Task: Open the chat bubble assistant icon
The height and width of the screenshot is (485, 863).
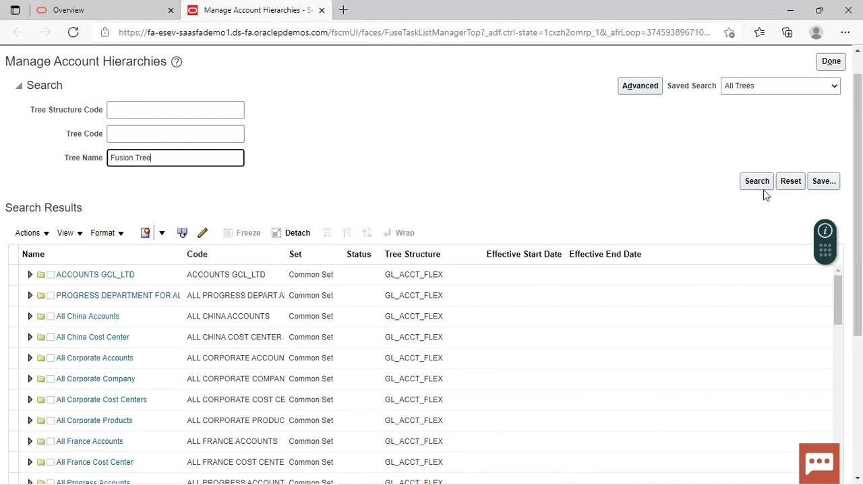Action: point(819,462)
